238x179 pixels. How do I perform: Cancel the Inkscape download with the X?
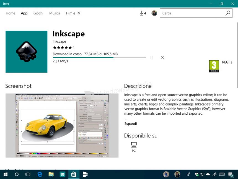162,57
